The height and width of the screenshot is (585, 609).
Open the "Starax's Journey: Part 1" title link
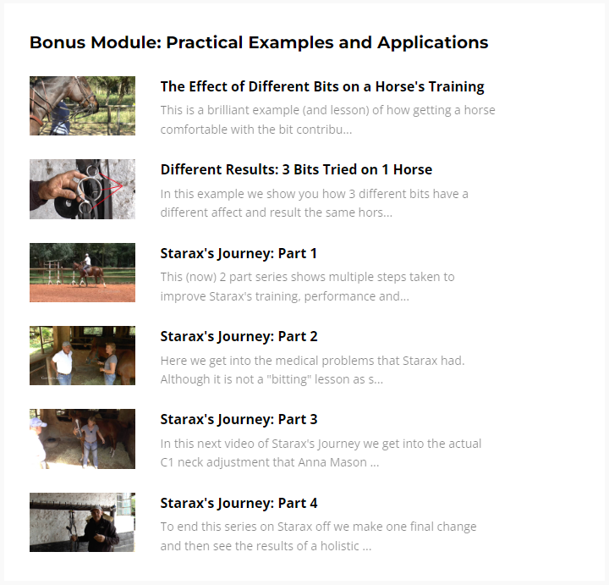coord(239,253)
